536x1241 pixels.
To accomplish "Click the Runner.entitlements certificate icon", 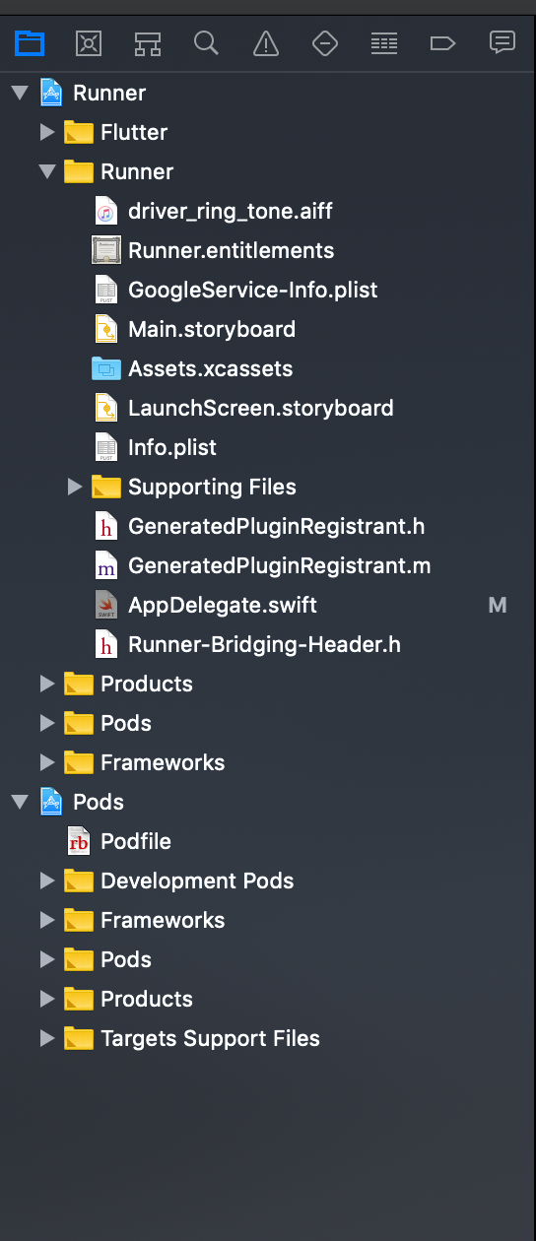I will click(105, 251).
